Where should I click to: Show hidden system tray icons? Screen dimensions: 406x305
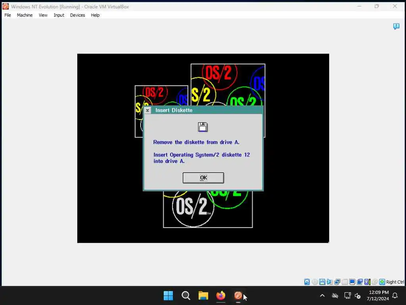[x=322, y=295]
